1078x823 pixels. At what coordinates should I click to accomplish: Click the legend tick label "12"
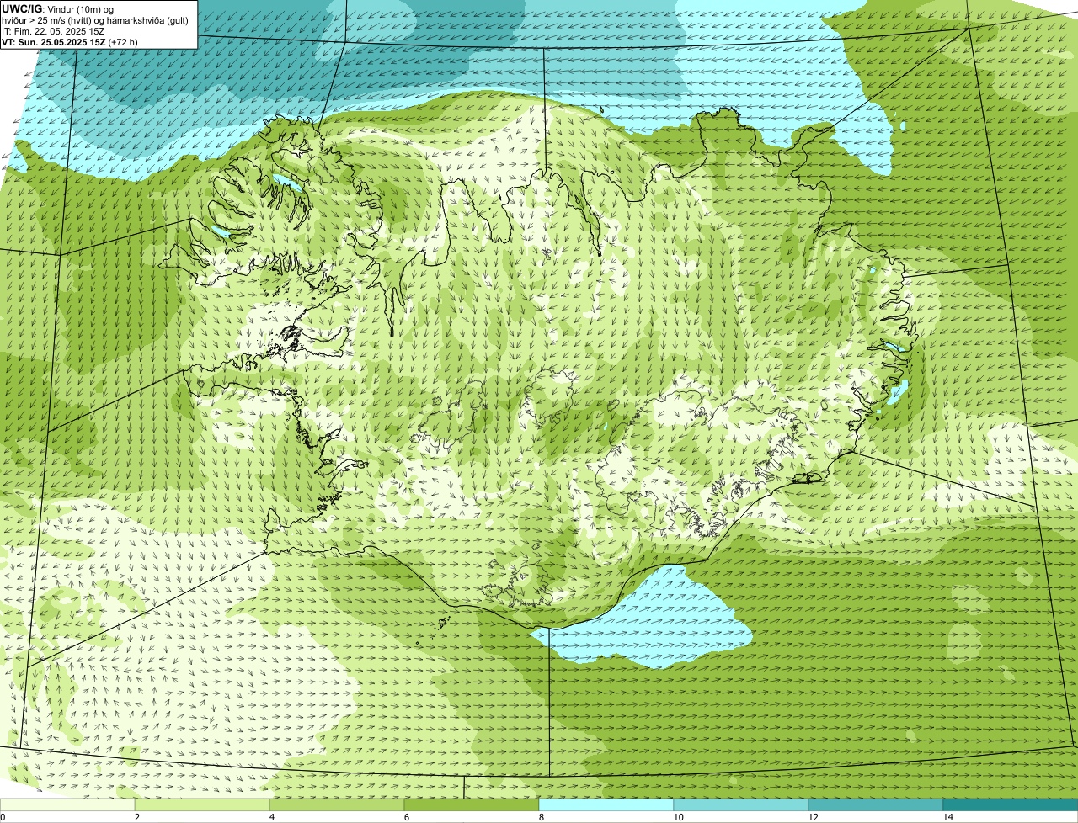[x=813, y=817]
